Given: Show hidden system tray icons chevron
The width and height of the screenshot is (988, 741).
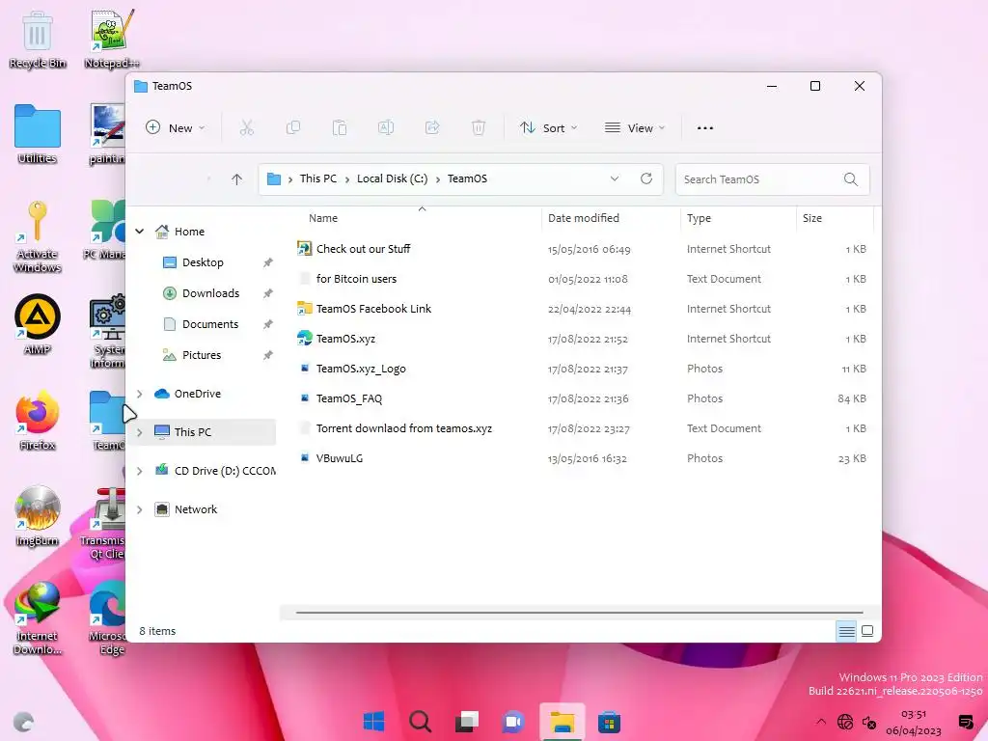Looking at the screenshot, I should pyautogui.click(x=820, y=722).
